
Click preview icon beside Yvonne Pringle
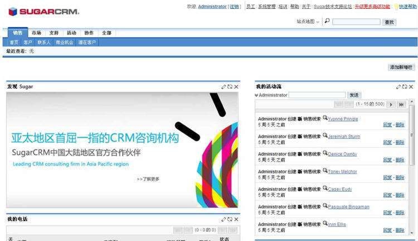click(x=325, y=118)
